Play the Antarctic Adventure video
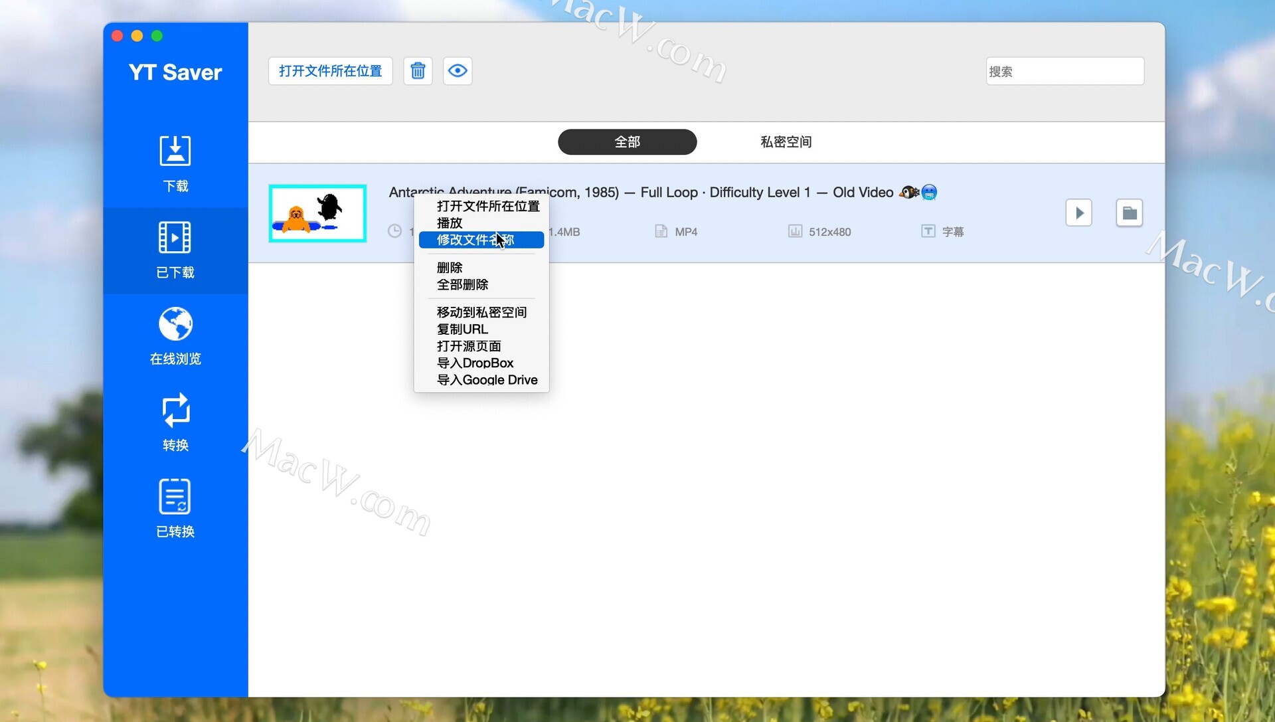Screen dimensions: 1275x722 click(x=1079, y=213)
